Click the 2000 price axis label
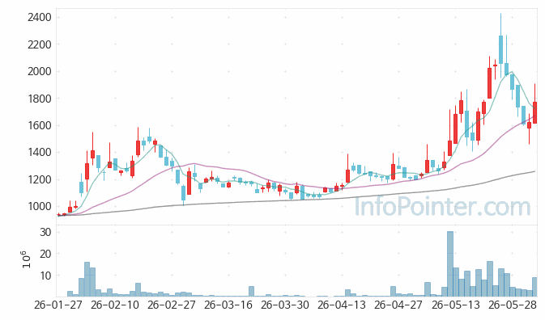Viewport: 545px width, 320px height. click(x=40, y=71)
